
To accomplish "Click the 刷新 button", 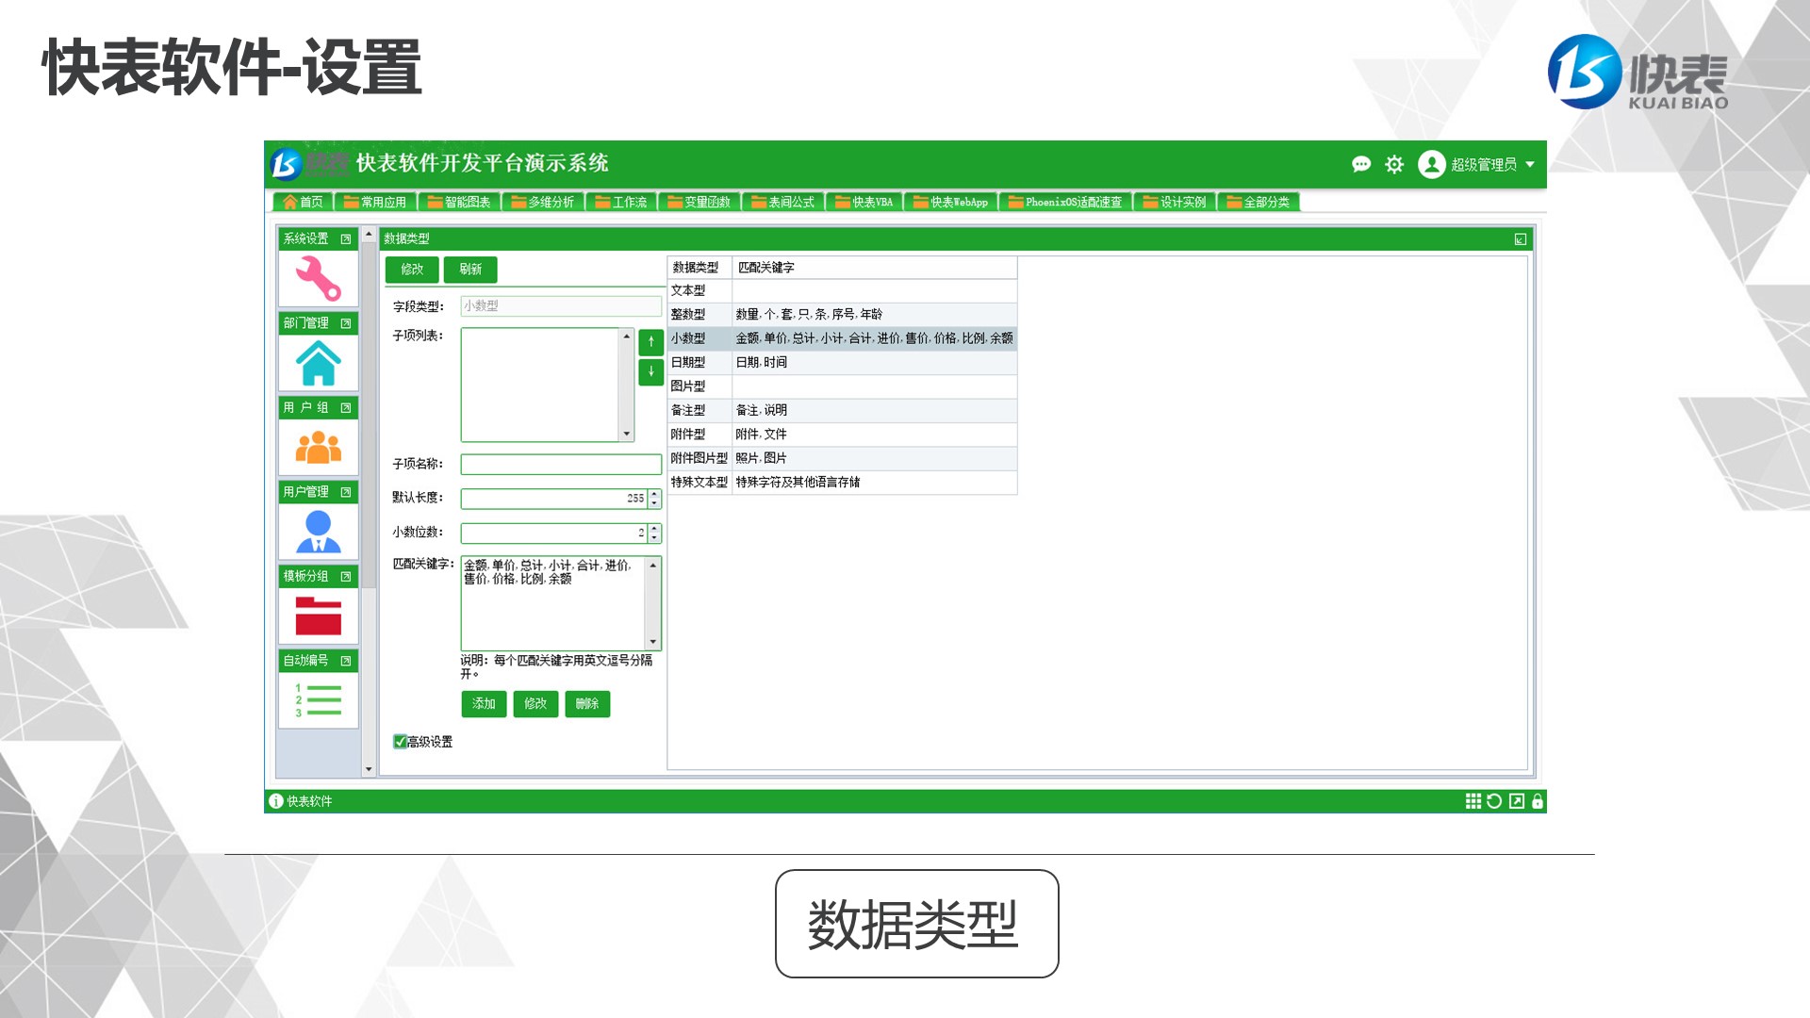I will pos(470,270).
